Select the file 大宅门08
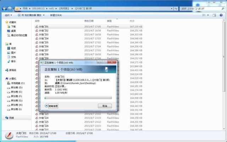 pos(44,55)
